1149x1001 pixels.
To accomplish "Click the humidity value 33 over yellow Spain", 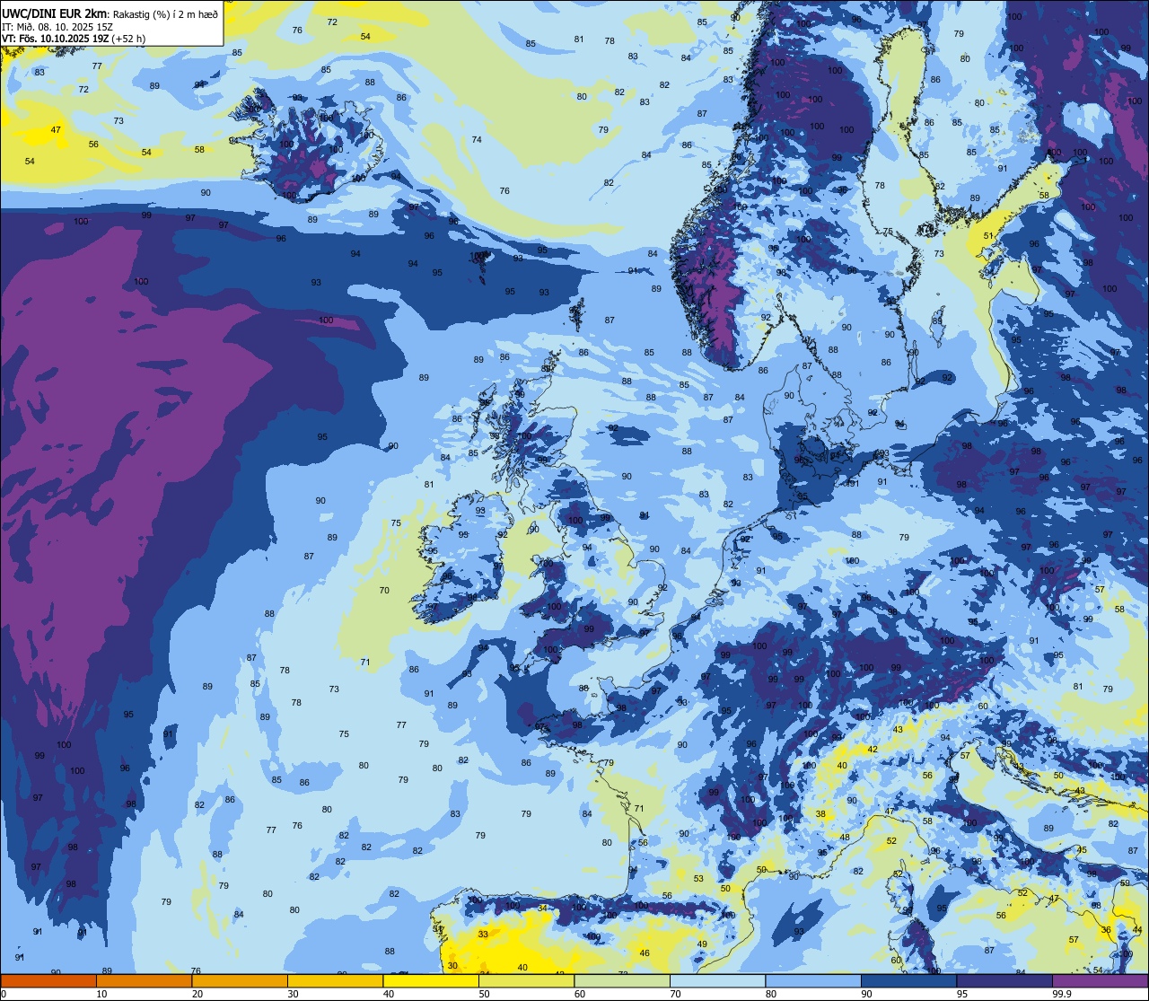I will tap(483, 935).
